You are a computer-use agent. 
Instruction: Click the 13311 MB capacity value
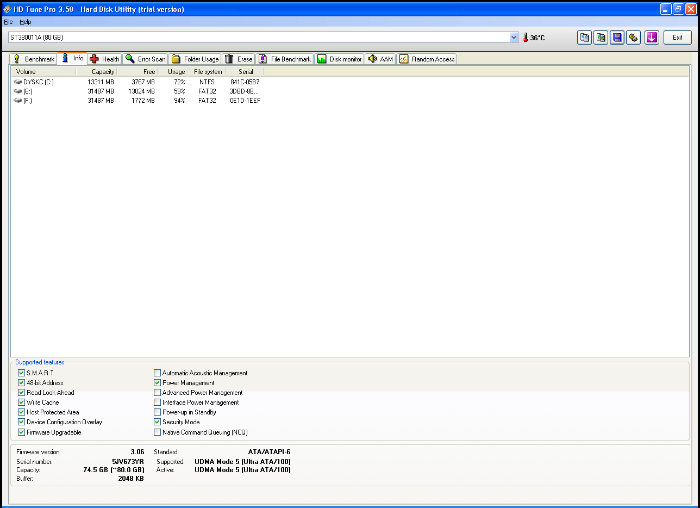101,82
